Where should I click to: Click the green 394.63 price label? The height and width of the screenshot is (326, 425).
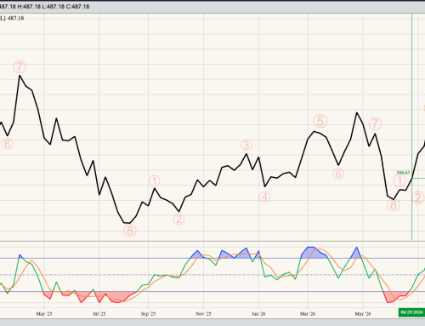pos(403,173)
